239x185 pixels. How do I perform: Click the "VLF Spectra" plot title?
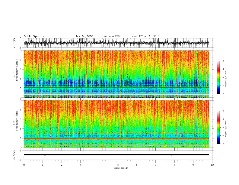pos(34,36)
